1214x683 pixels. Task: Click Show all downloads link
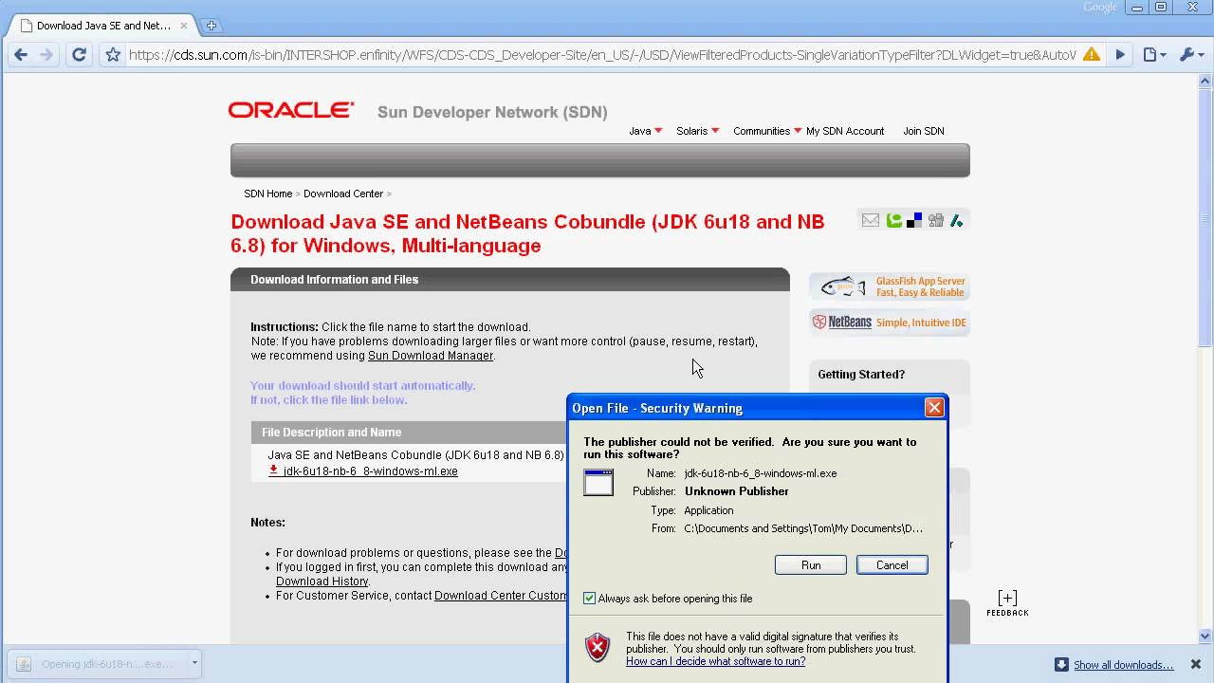[x=1124, y=665]
